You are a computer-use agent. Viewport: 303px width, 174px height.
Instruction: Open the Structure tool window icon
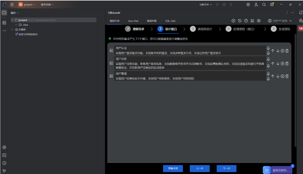tap(4, 23)
